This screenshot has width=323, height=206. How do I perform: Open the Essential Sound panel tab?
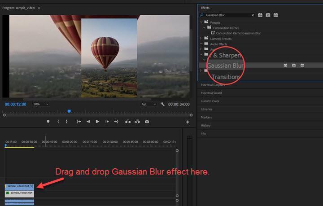(x=211, y=93)
